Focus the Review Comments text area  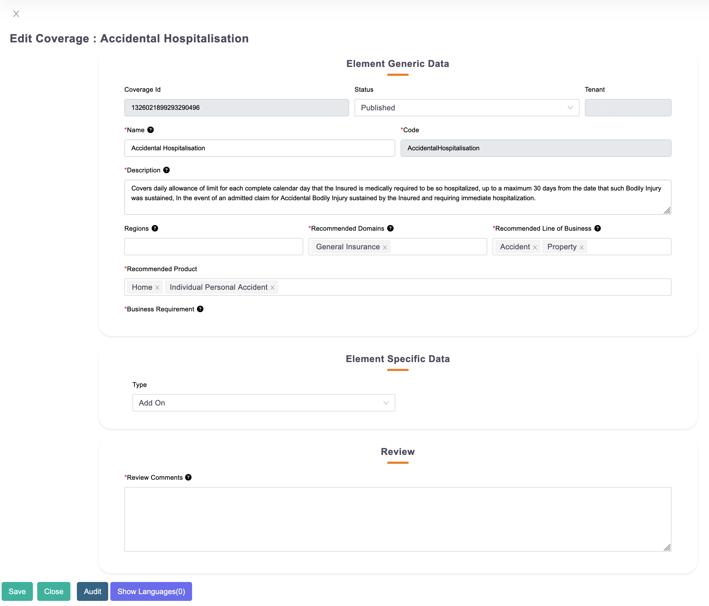(x=398, y=519)
